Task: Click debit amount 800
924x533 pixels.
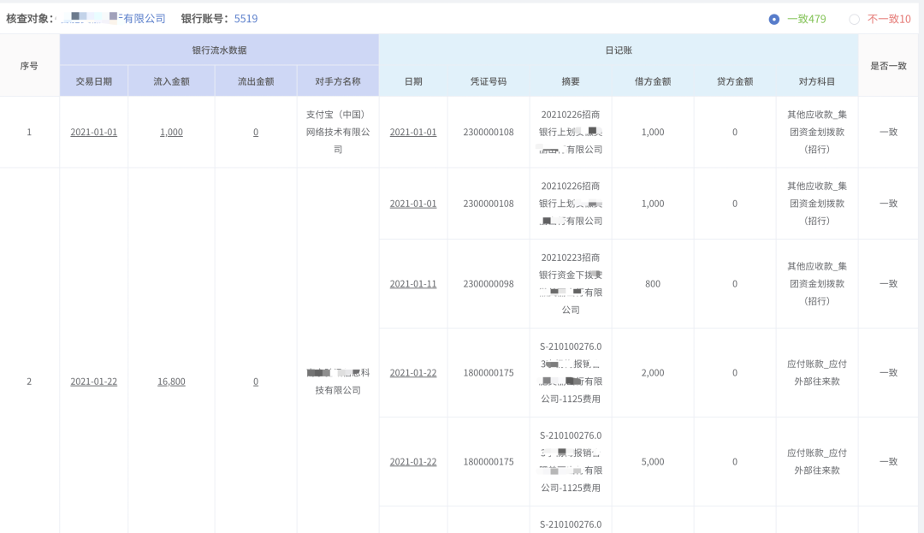Action: (x=653, y=284)
